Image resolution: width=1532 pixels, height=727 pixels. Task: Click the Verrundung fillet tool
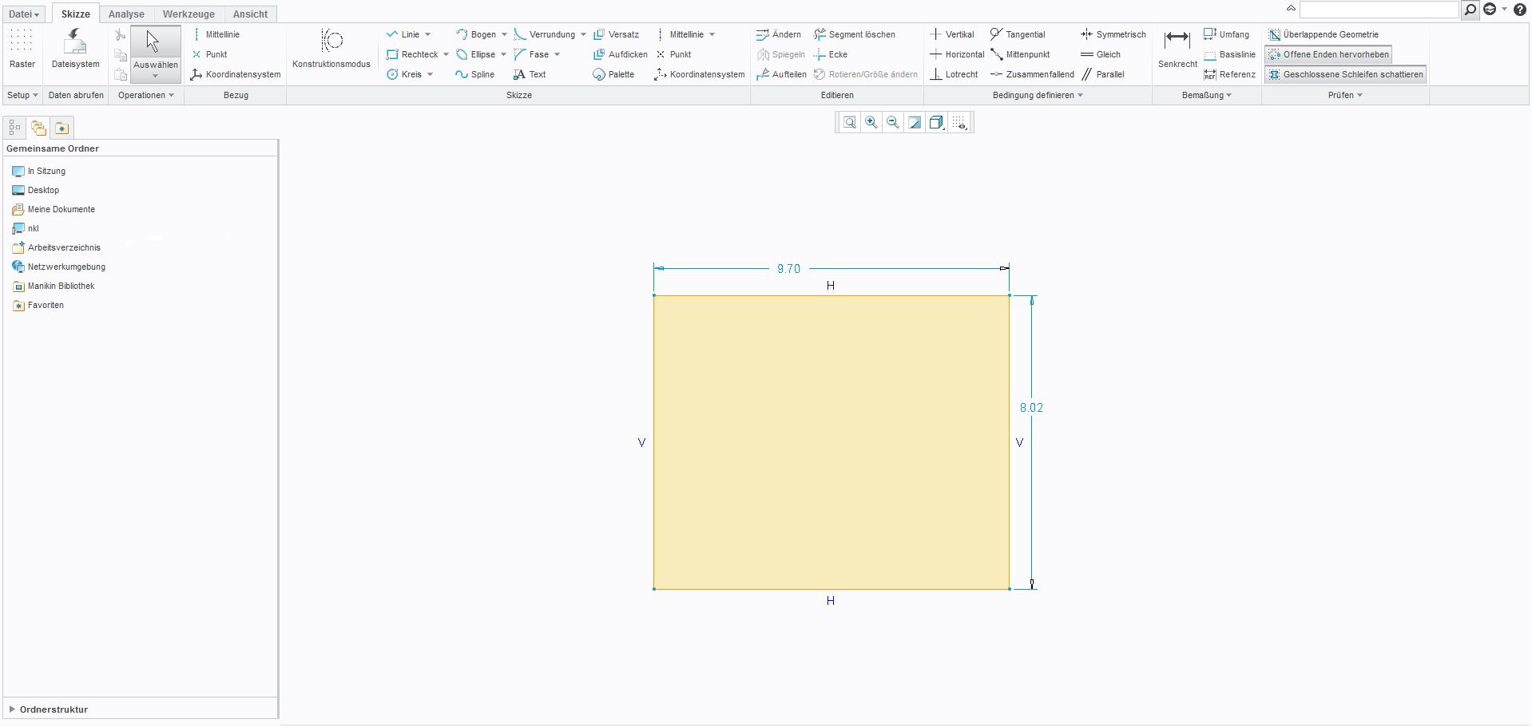click(545, 34)
